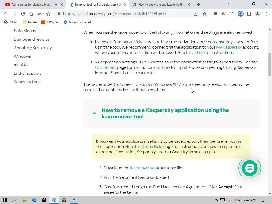Open the Kill tab bookmark
Viewport: 272px width, 204px height.
[x=11, y=22]
